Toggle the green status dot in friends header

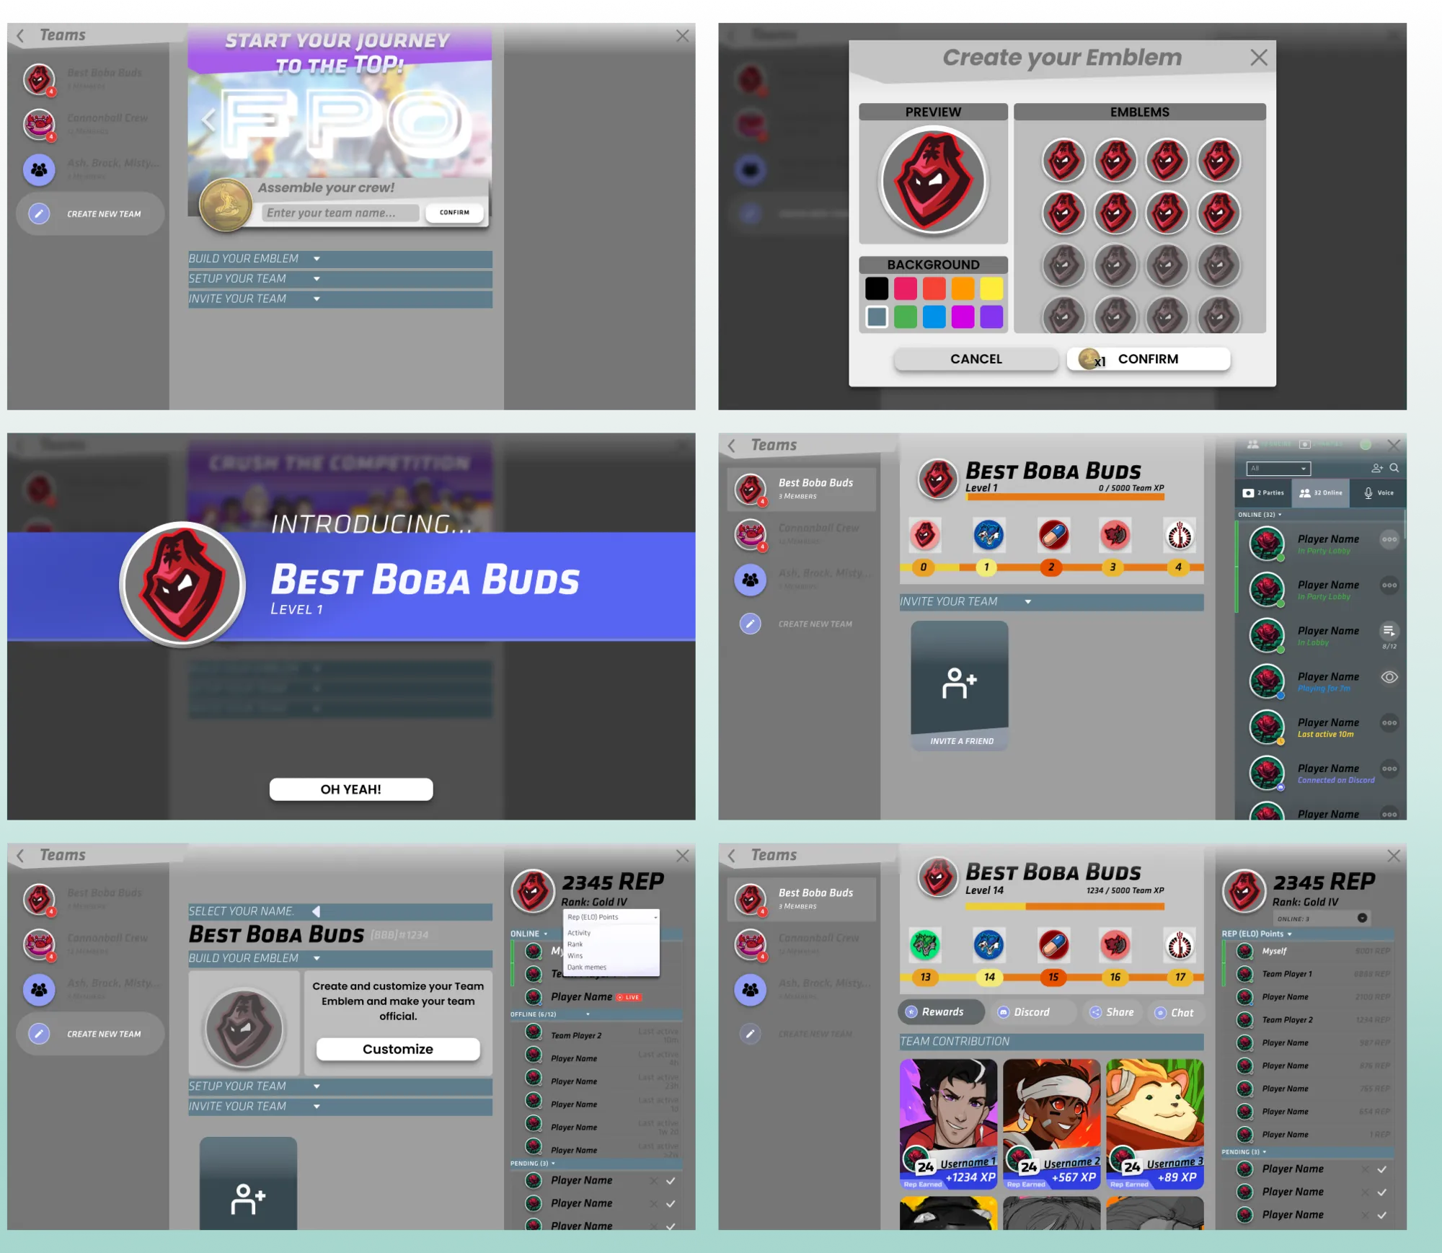coord(1366,445)
